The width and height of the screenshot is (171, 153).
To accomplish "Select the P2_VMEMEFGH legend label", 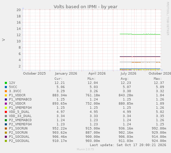I will point(20,124).
